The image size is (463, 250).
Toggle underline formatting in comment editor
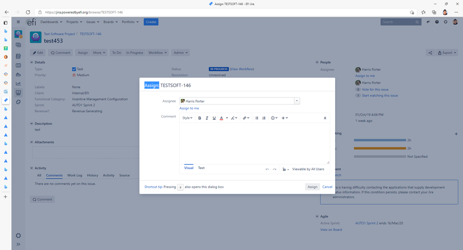pyautogui.click(x=214, y=118)
